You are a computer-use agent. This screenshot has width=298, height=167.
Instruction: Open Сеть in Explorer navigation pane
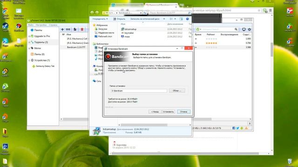coord(99,81)
